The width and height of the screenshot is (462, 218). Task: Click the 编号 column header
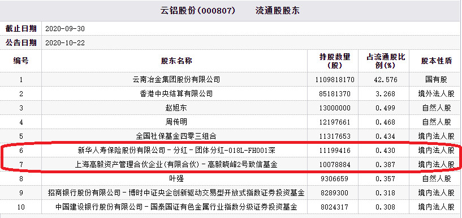21,61
